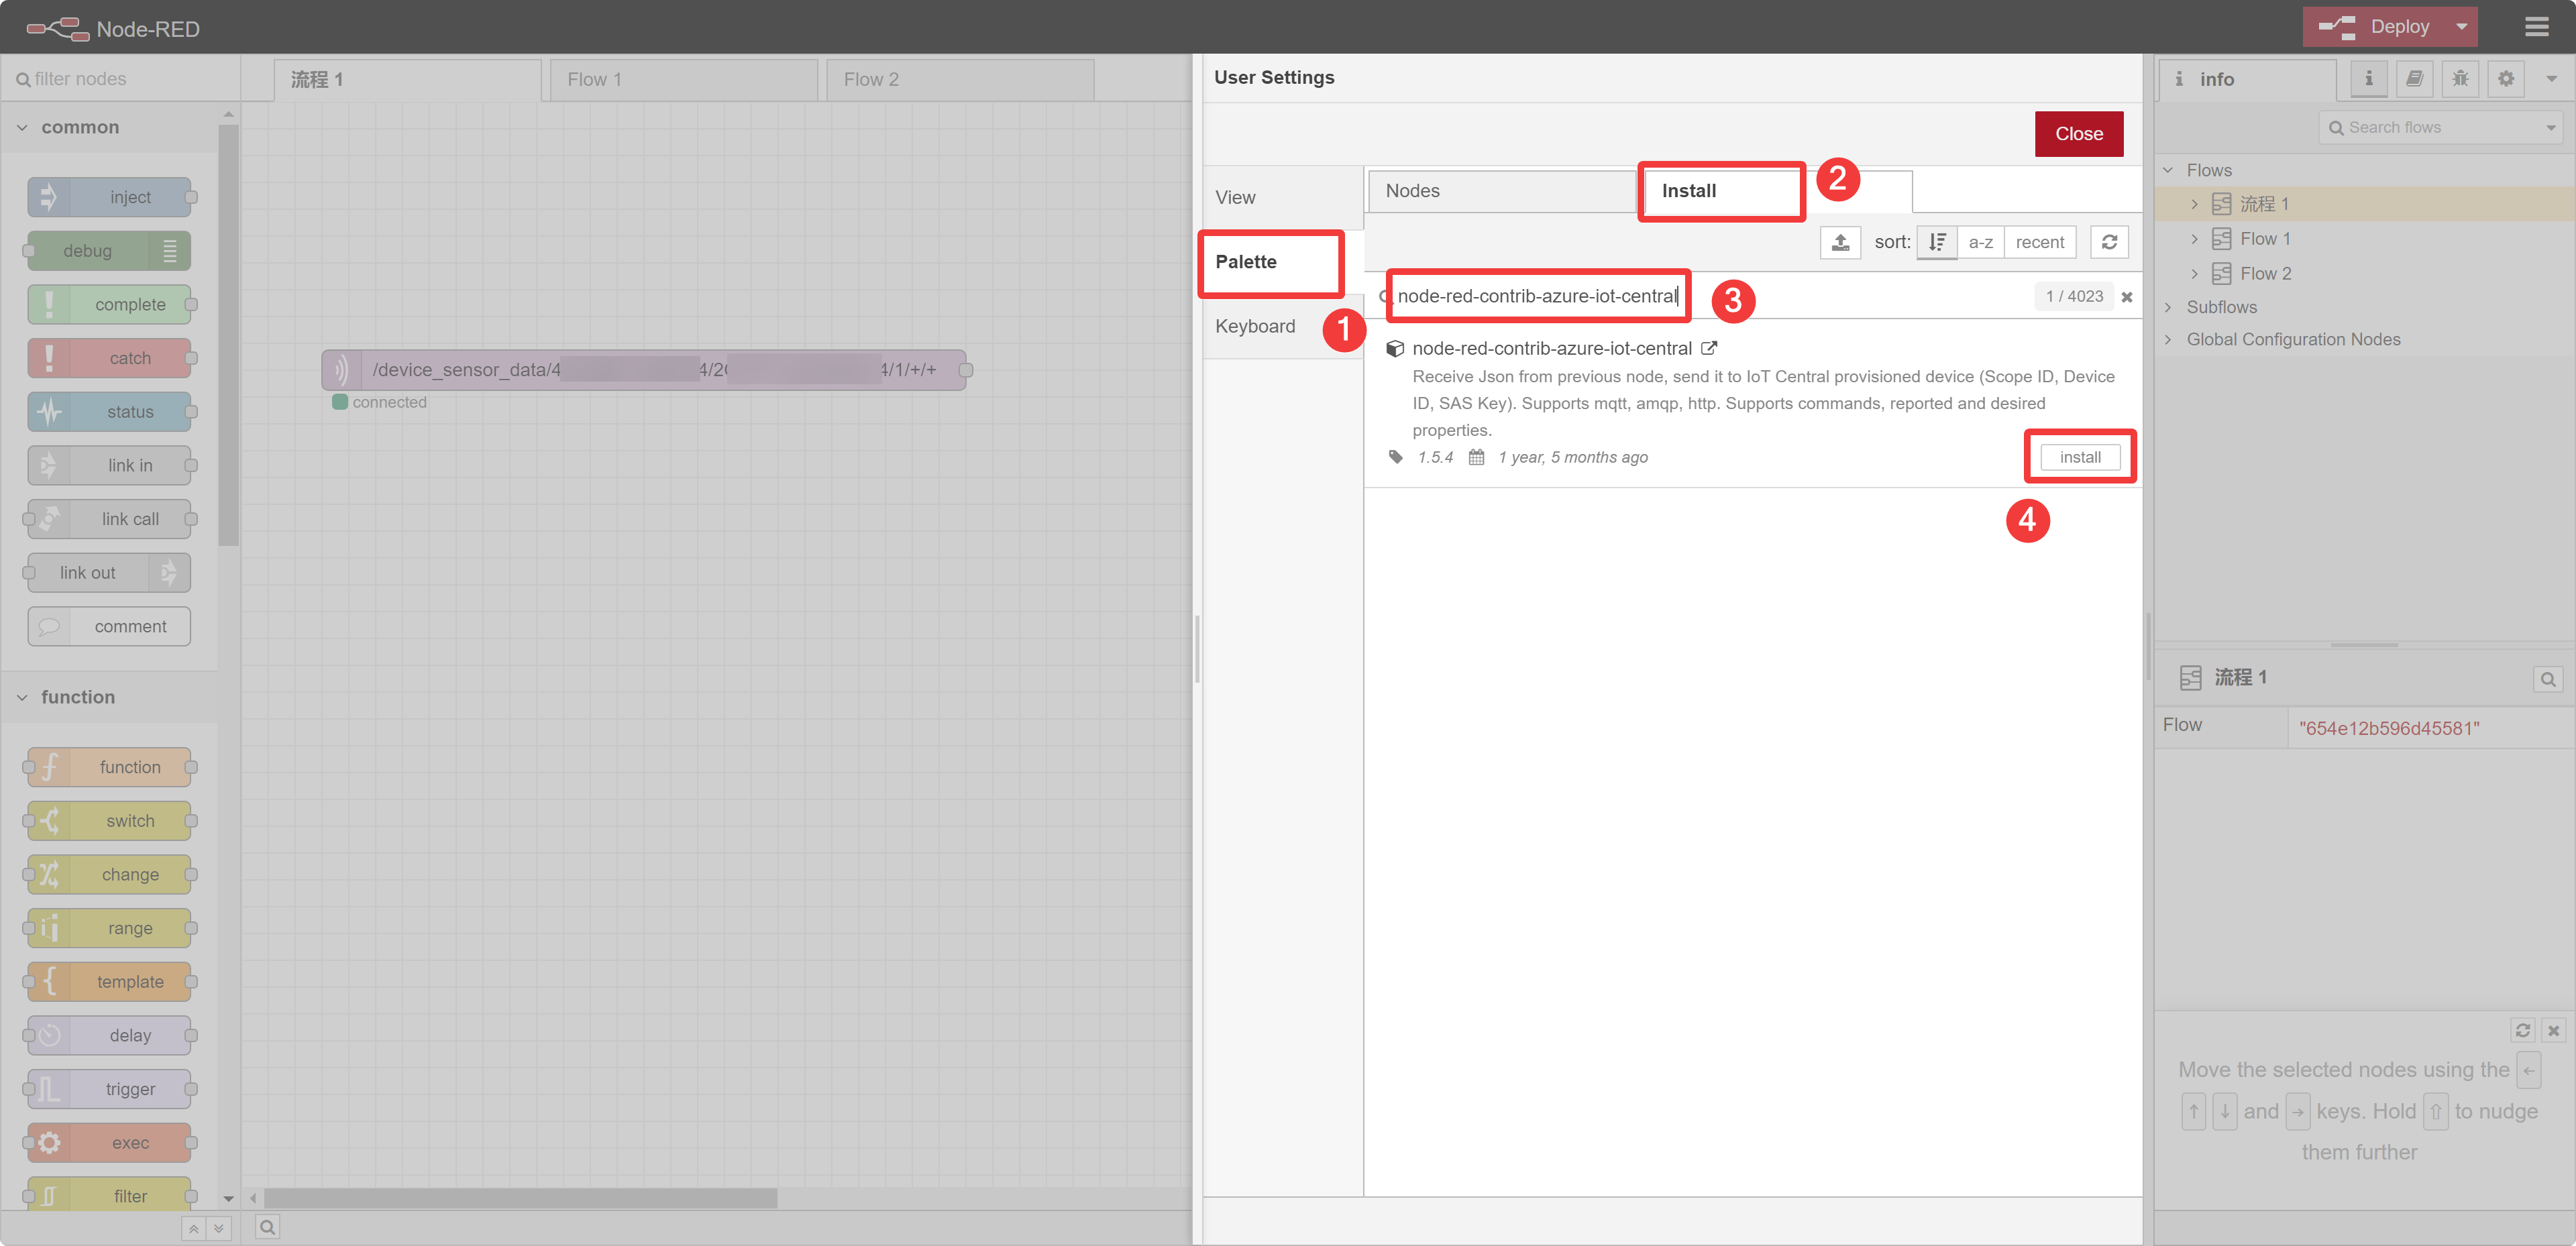Refresh the module catalogue list
This screenshot has height=1246, width=2576.
2109,242
